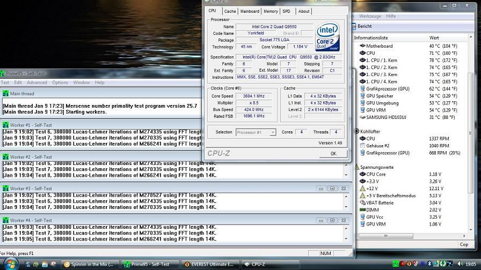Screen dimensions: 481x270
Task: Select the 1. CPU / 2. Kern icon
Action: coord(362,67)
